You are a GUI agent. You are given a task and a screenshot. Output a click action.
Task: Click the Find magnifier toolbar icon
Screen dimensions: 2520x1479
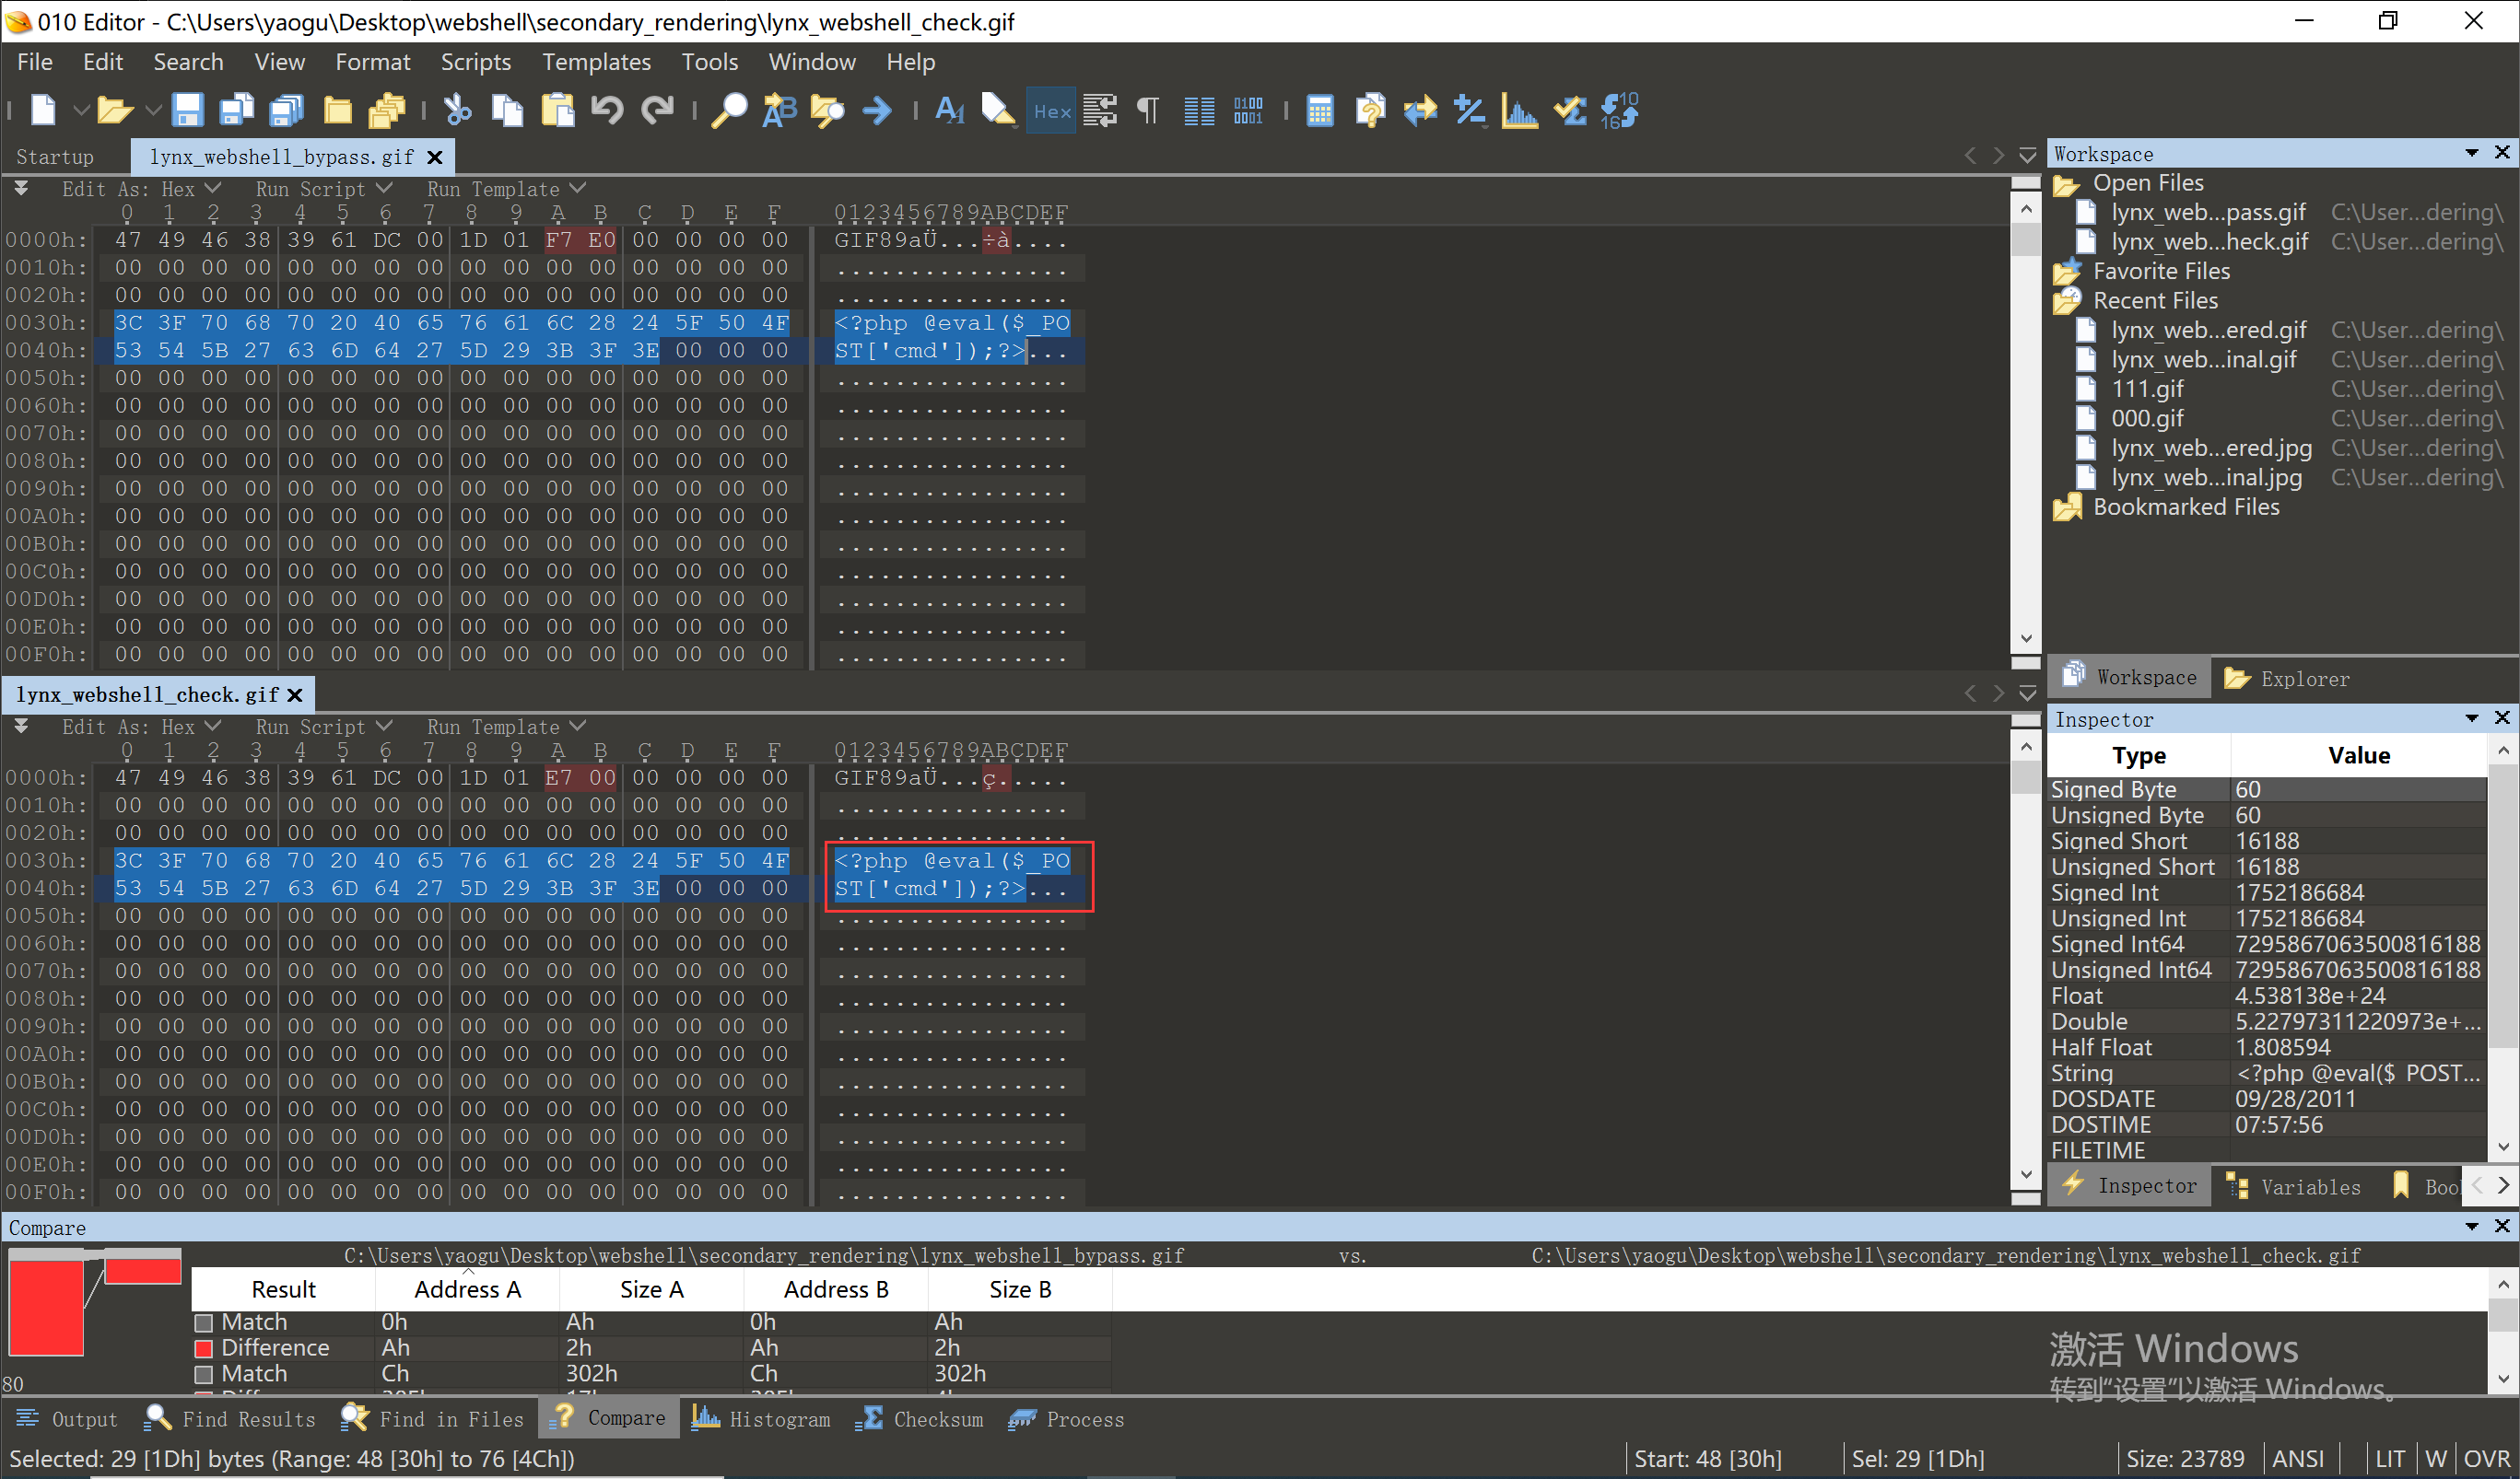(x=728, y=110)
